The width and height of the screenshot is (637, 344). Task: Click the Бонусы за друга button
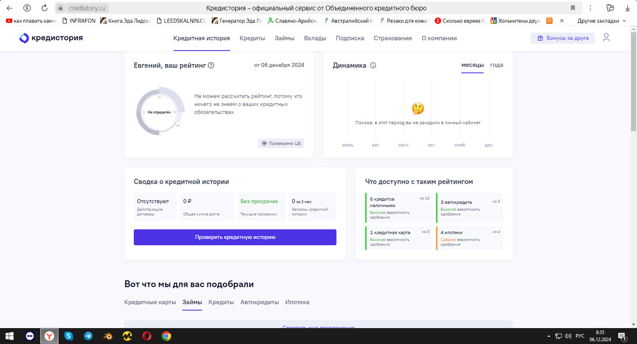point(563,38)
